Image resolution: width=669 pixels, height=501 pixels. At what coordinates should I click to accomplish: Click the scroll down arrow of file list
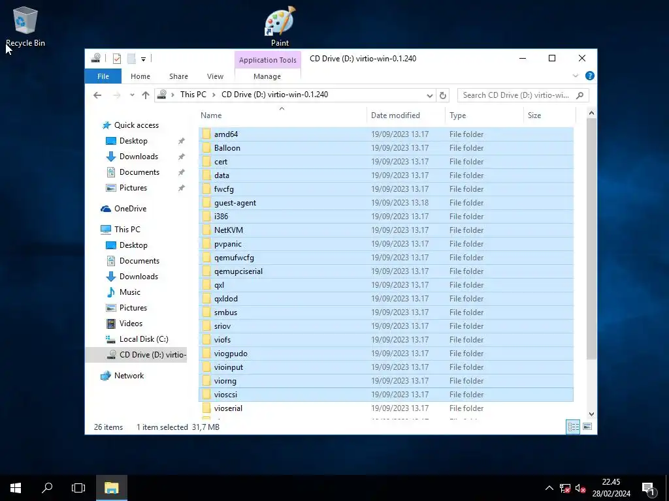click(591, 414)
